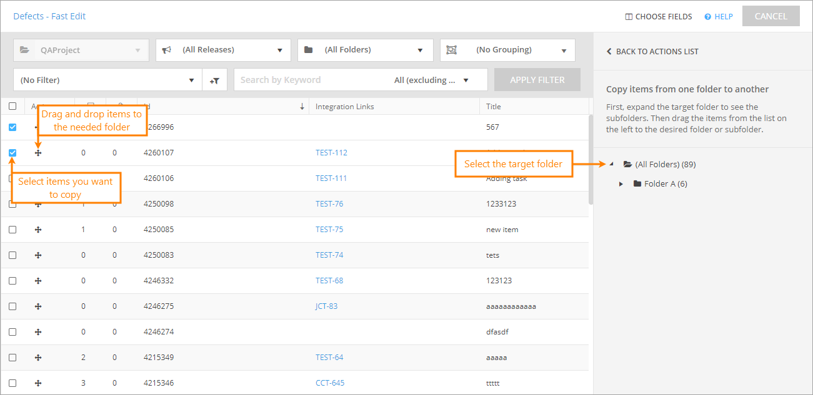Viewport: 813px width, 395px height.
Task: Click the drag handle for item 4250085
Action: [38, 230]
